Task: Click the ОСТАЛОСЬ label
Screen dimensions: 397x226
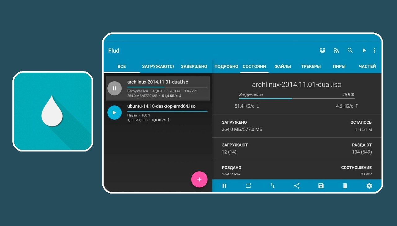Action: (x=361, y=122)
